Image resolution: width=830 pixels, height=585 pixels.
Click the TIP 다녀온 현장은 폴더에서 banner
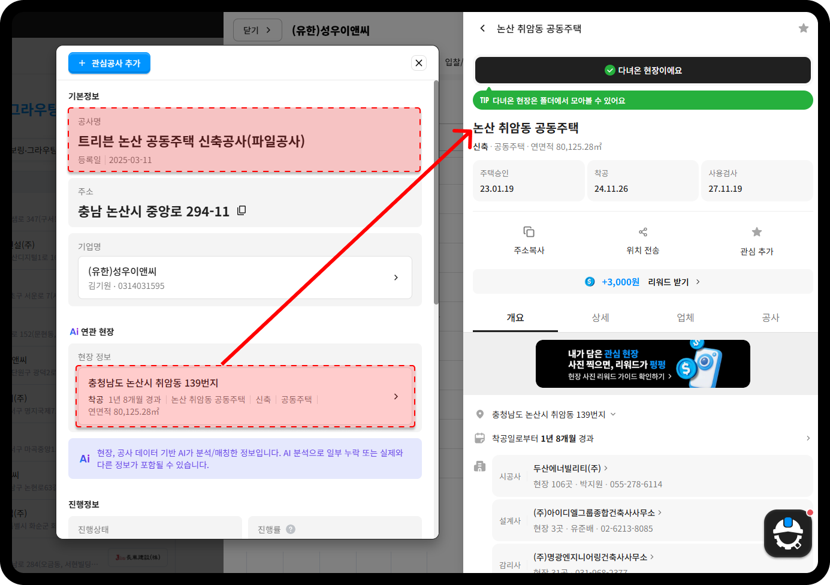[643, 100]
